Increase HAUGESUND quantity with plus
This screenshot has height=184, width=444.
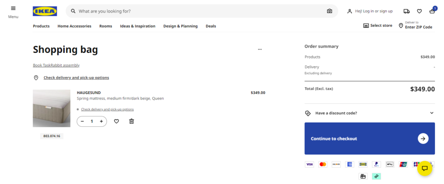pyautogui.click(x=101, y=121)
